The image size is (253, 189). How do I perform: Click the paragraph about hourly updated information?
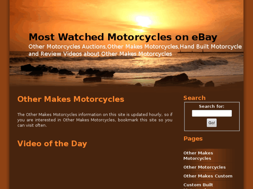click(x=95, y=120)
